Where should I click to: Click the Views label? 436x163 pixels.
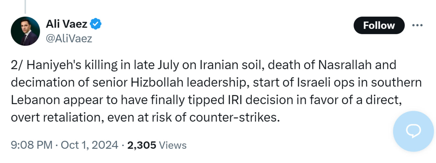point(173,145)
